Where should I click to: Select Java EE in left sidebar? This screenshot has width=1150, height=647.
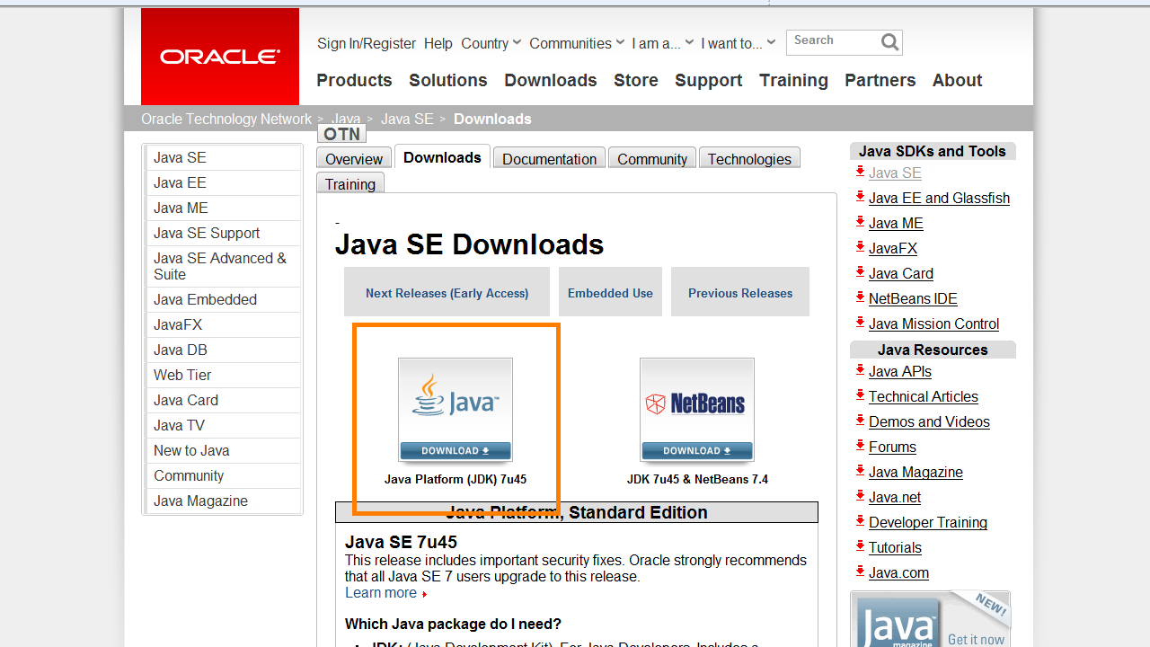223,182
